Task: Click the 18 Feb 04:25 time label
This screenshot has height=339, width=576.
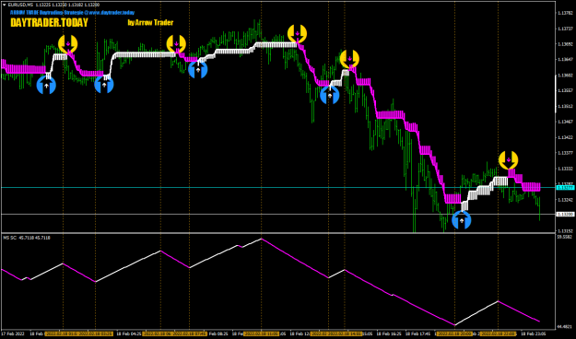Action: tap(129, 334)
